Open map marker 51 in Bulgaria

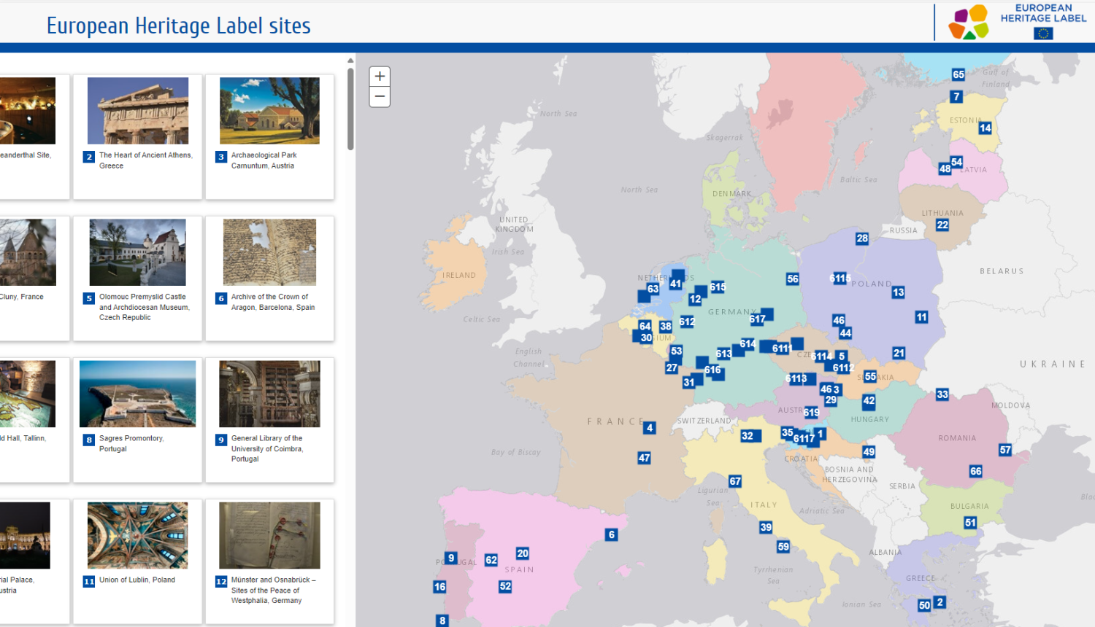pos(970,523)
